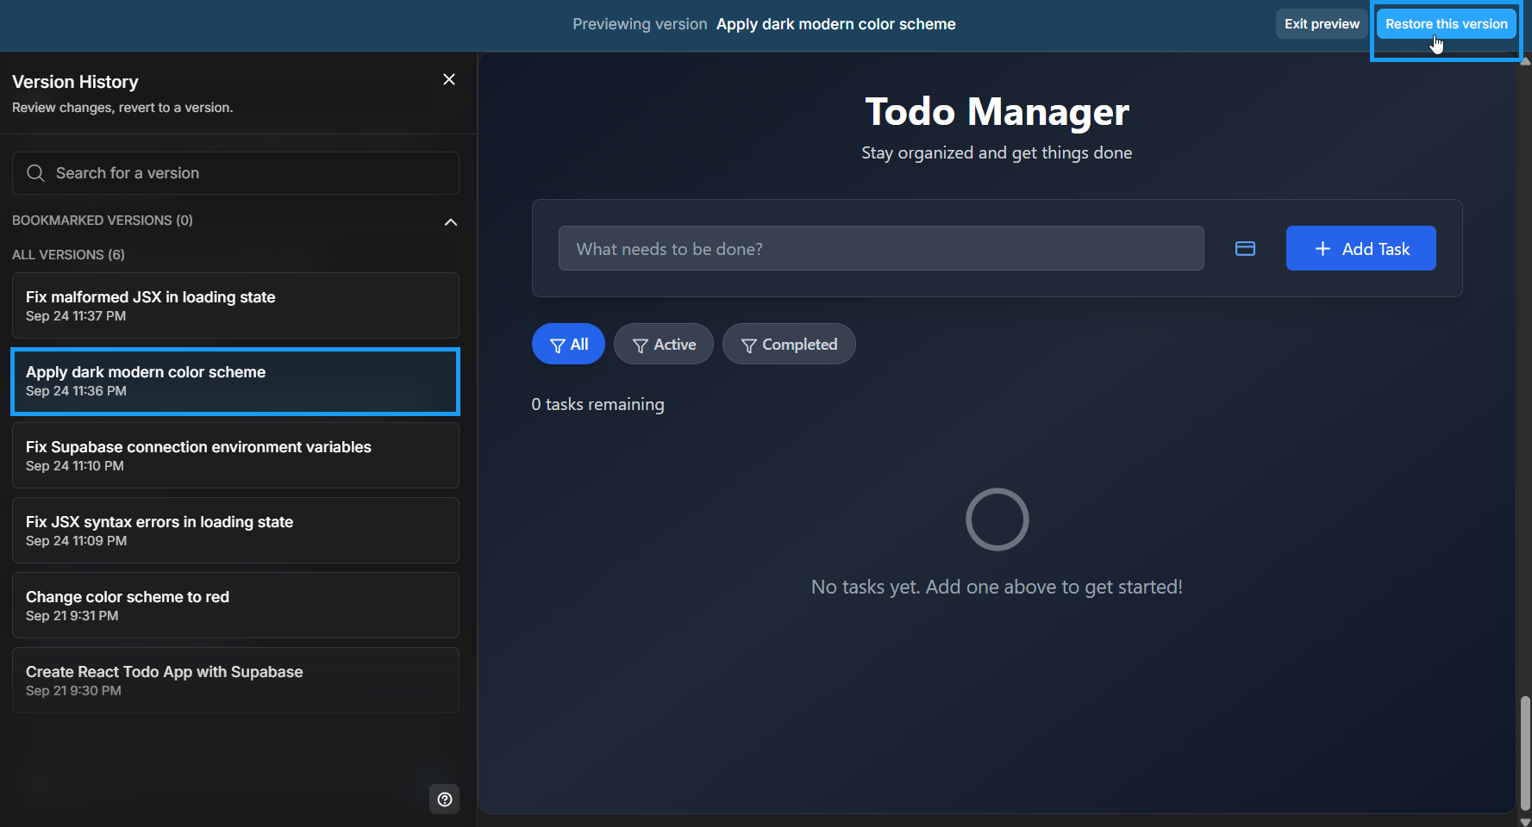Select the 'Create React Todo App with Supabase' version
Viewport: 1532px width, 827px height.
click(234, 680)
